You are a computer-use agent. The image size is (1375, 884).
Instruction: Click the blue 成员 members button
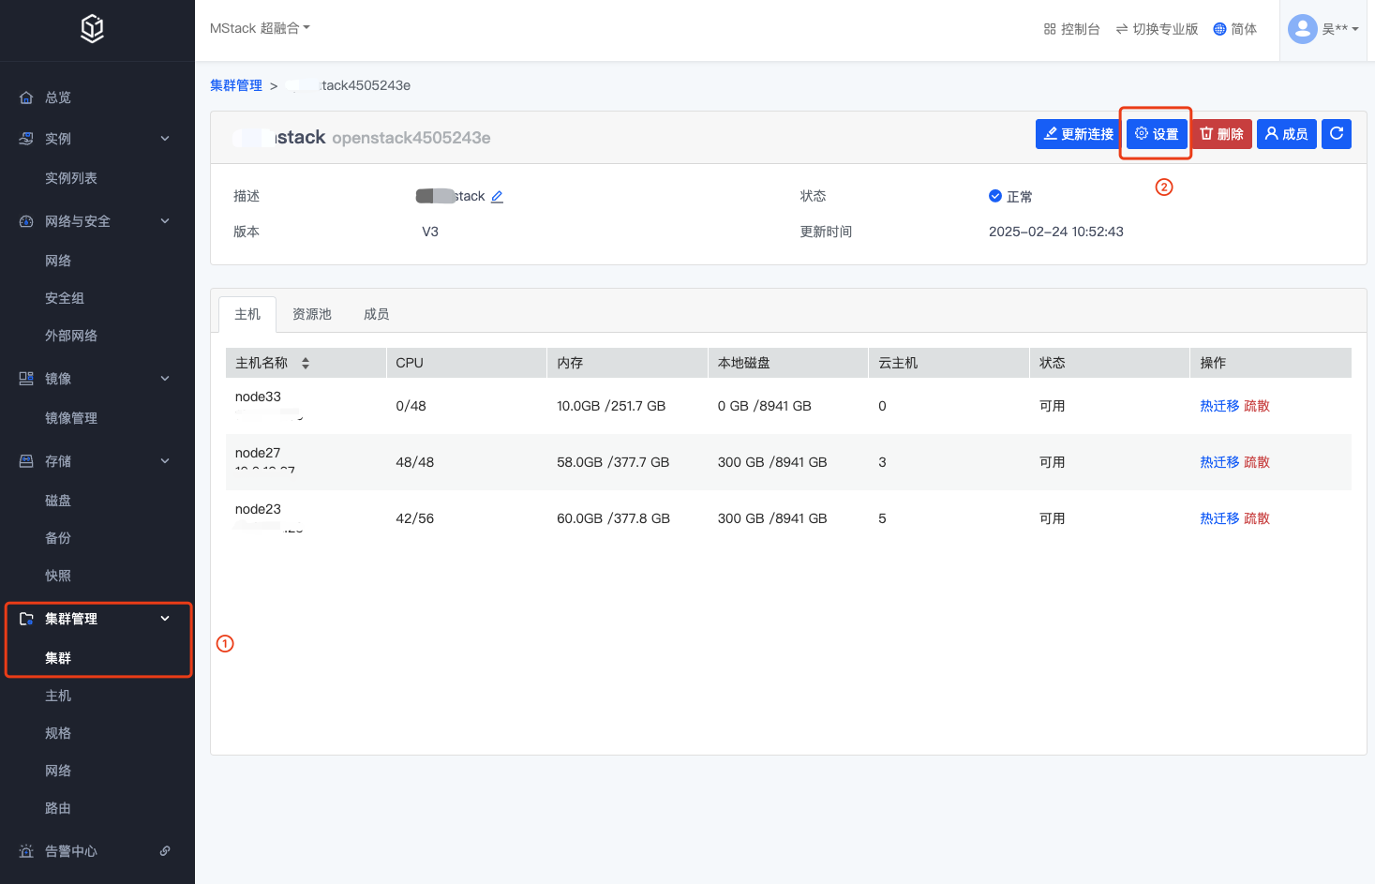pos(1287,134)
